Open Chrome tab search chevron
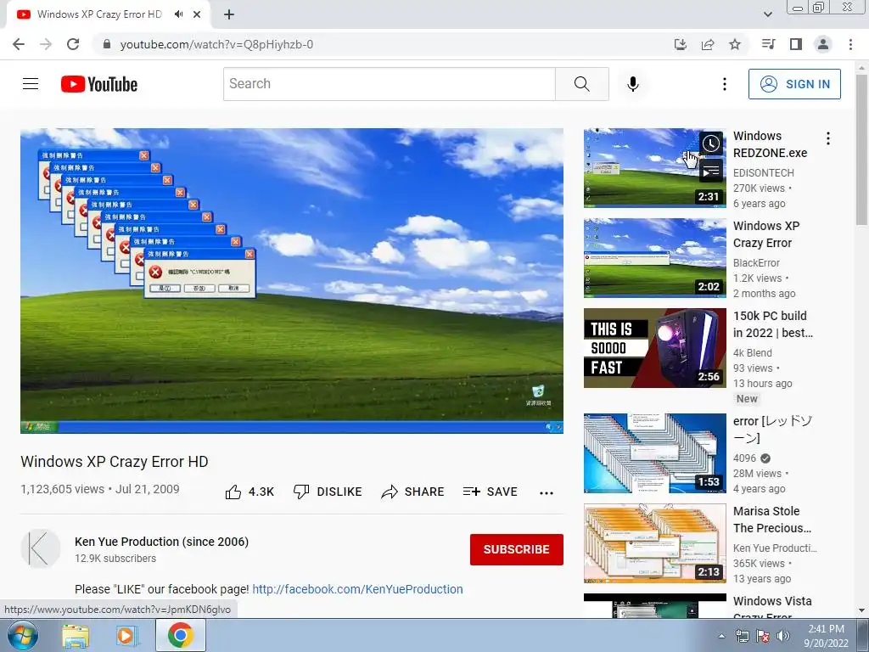869x652 pixels. 767,14
